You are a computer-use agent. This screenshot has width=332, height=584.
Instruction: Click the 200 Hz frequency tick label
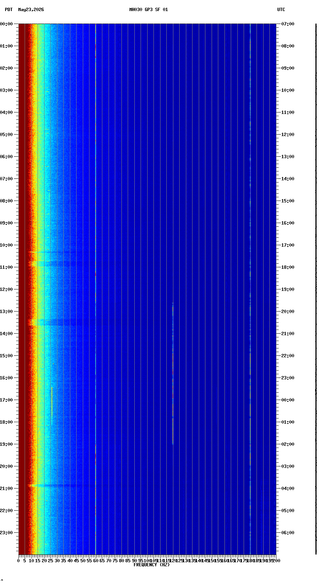point(276,561)
